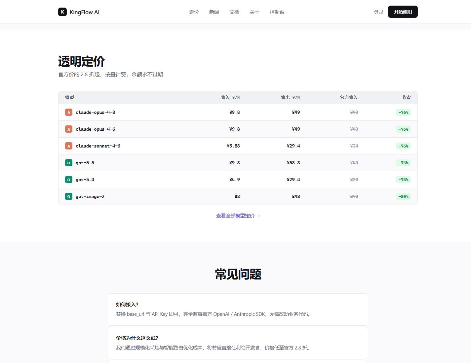The height and width of the screenshot is (363, 471).
Task: Open the 文档 navigation item
Action: point(234,12)
